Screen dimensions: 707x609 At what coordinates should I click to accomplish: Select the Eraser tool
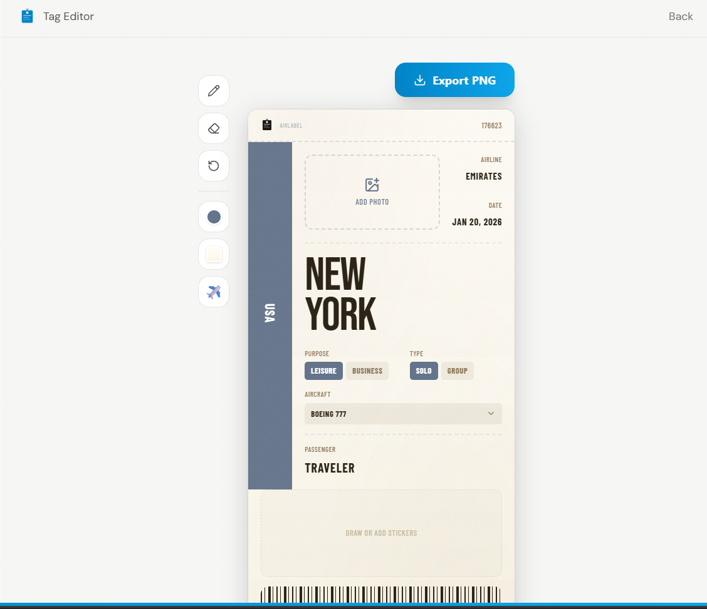tap(213, 128)
